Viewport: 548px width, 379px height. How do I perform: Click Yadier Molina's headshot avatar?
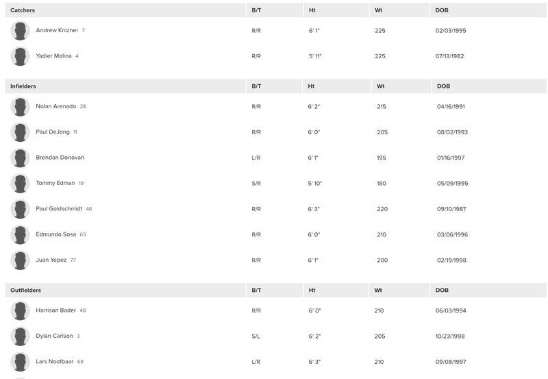[20, 56]
